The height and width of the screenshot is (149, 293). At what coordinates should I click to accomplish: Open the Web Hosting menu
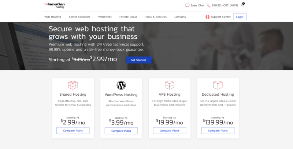[53, 17]
